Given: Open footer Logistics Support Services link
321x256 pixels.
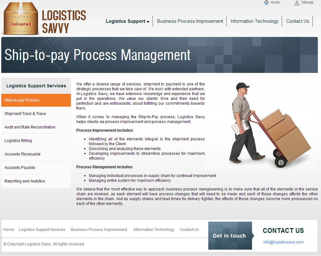Looking at the screenshot, I should coord(42,230).
